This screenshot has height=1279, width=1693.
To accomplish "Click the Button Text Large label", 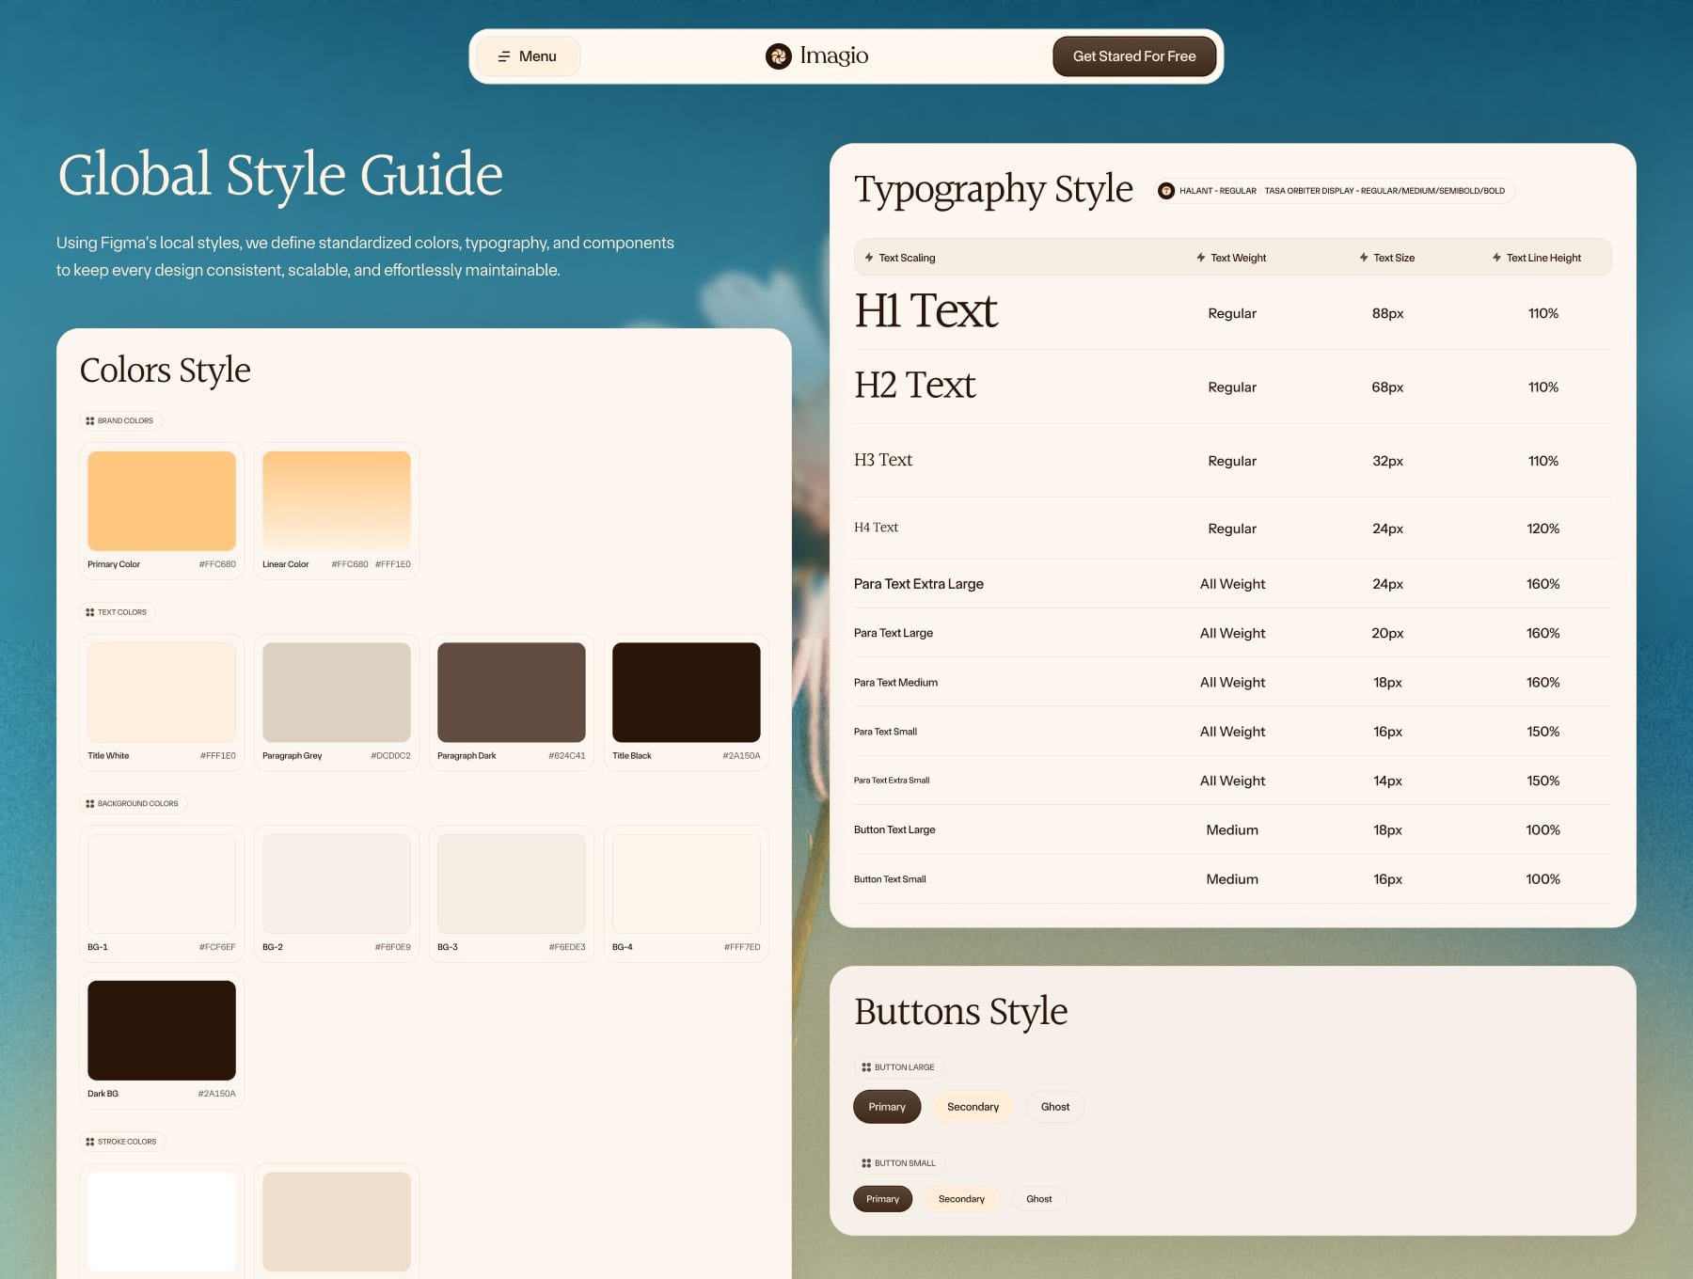I will coord(894,830).
